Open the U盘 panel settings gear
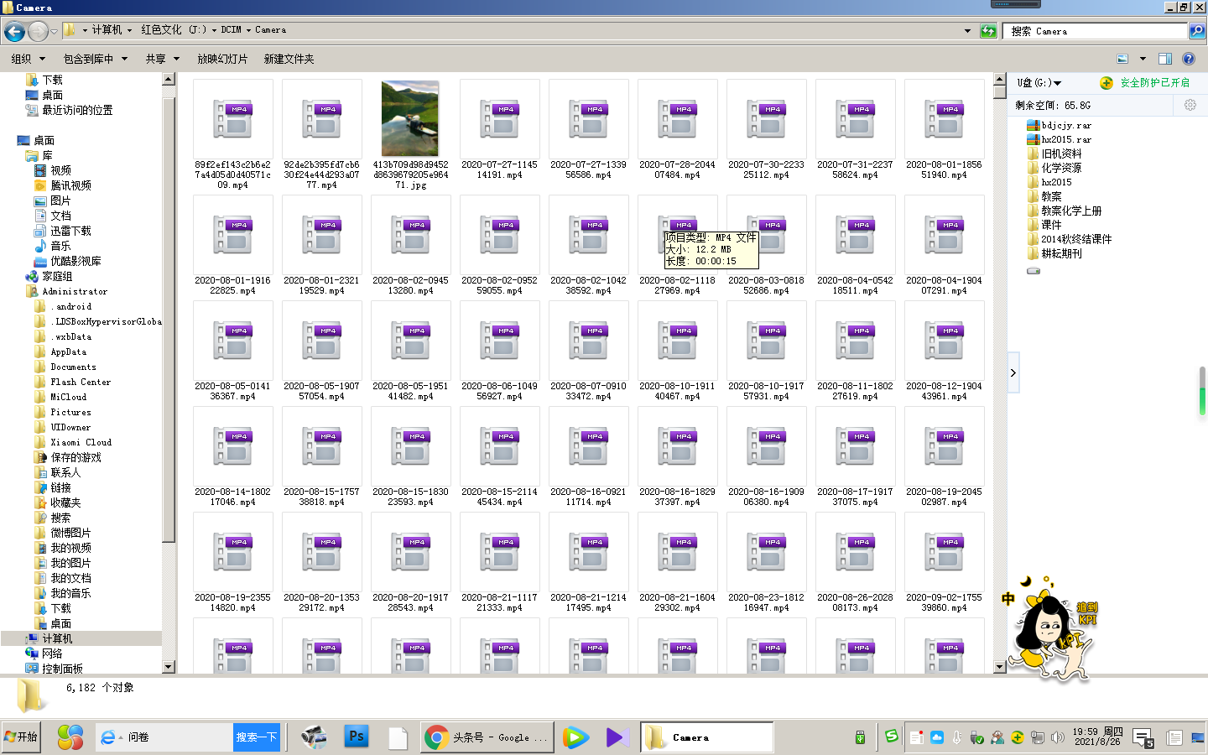This screenshot has width=1208, height=755. point(1190,105)
